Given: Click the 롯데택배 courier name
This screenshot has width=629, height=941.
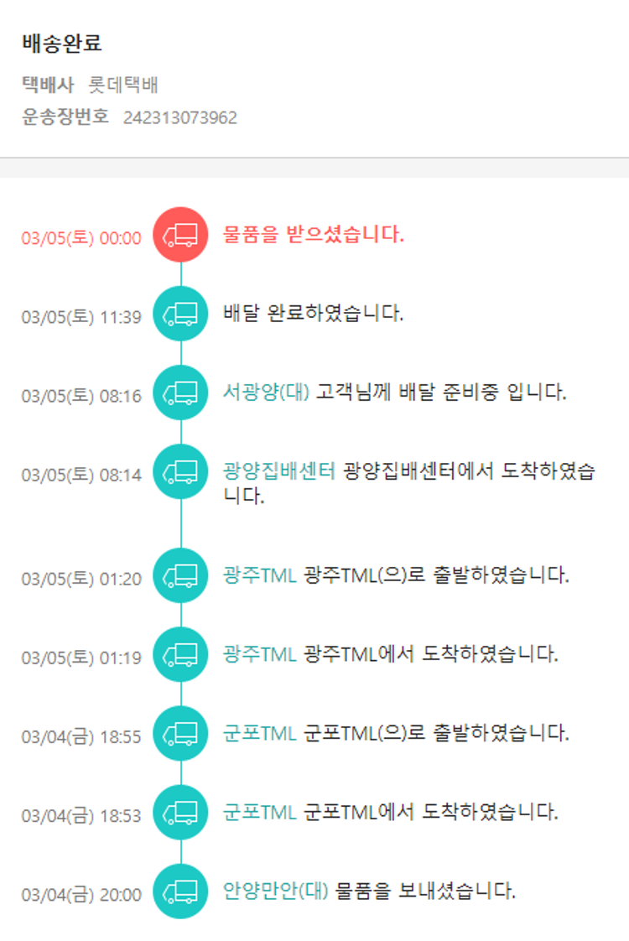Looking at the screenshot, I should [123, 85].
